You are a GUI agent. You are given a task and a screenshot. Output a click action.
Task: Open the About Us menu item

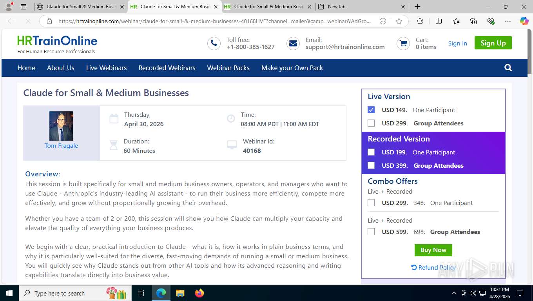click(x=61, y=68)
